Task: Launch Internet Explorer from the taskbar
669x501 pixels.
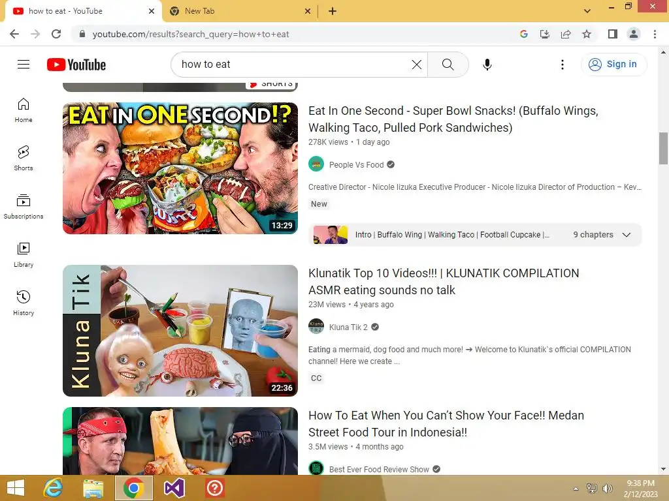Action: click(x=54, y=488)
